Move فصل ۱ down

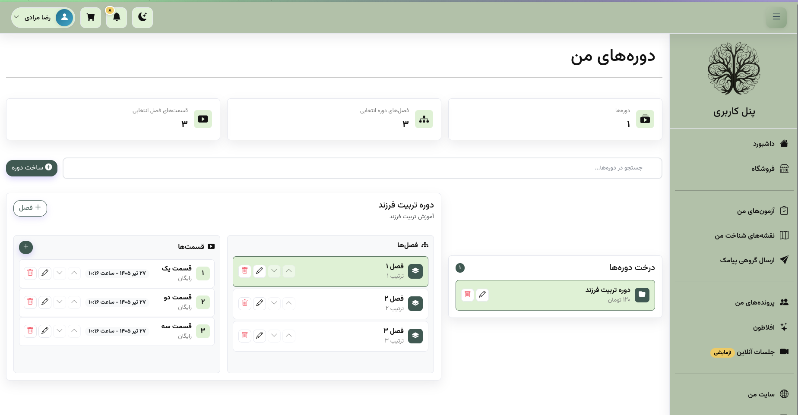pos(274,271)
